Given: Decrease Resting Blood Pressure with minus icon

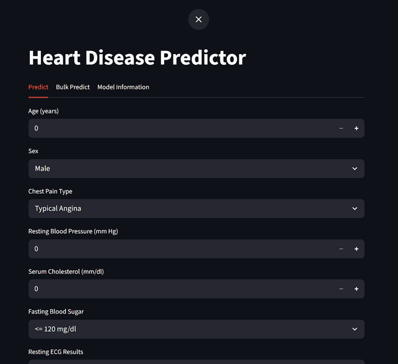Looking at the screenshot, I should coord(341,249).
